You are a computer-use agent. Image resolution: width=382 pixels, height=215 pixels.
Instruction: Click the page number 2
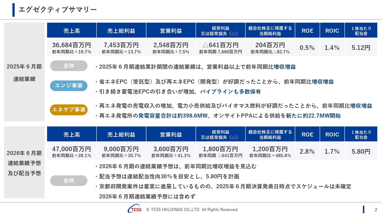click(376, 210)
